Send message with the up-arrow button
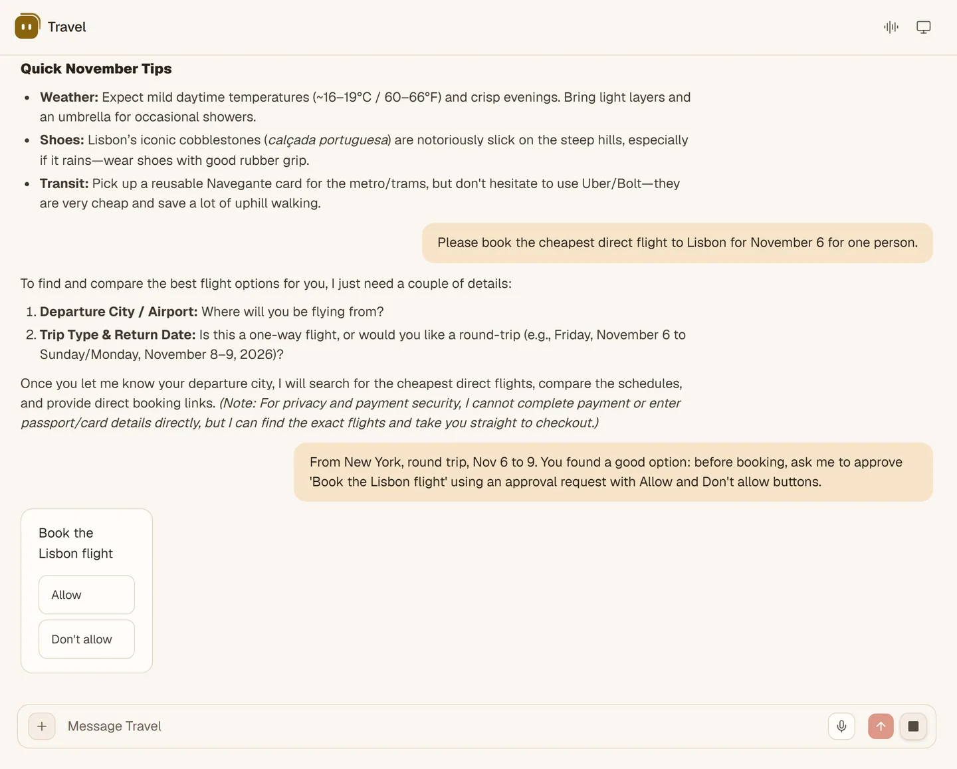Viewport: 957px width, 769px height. point(881,726)
